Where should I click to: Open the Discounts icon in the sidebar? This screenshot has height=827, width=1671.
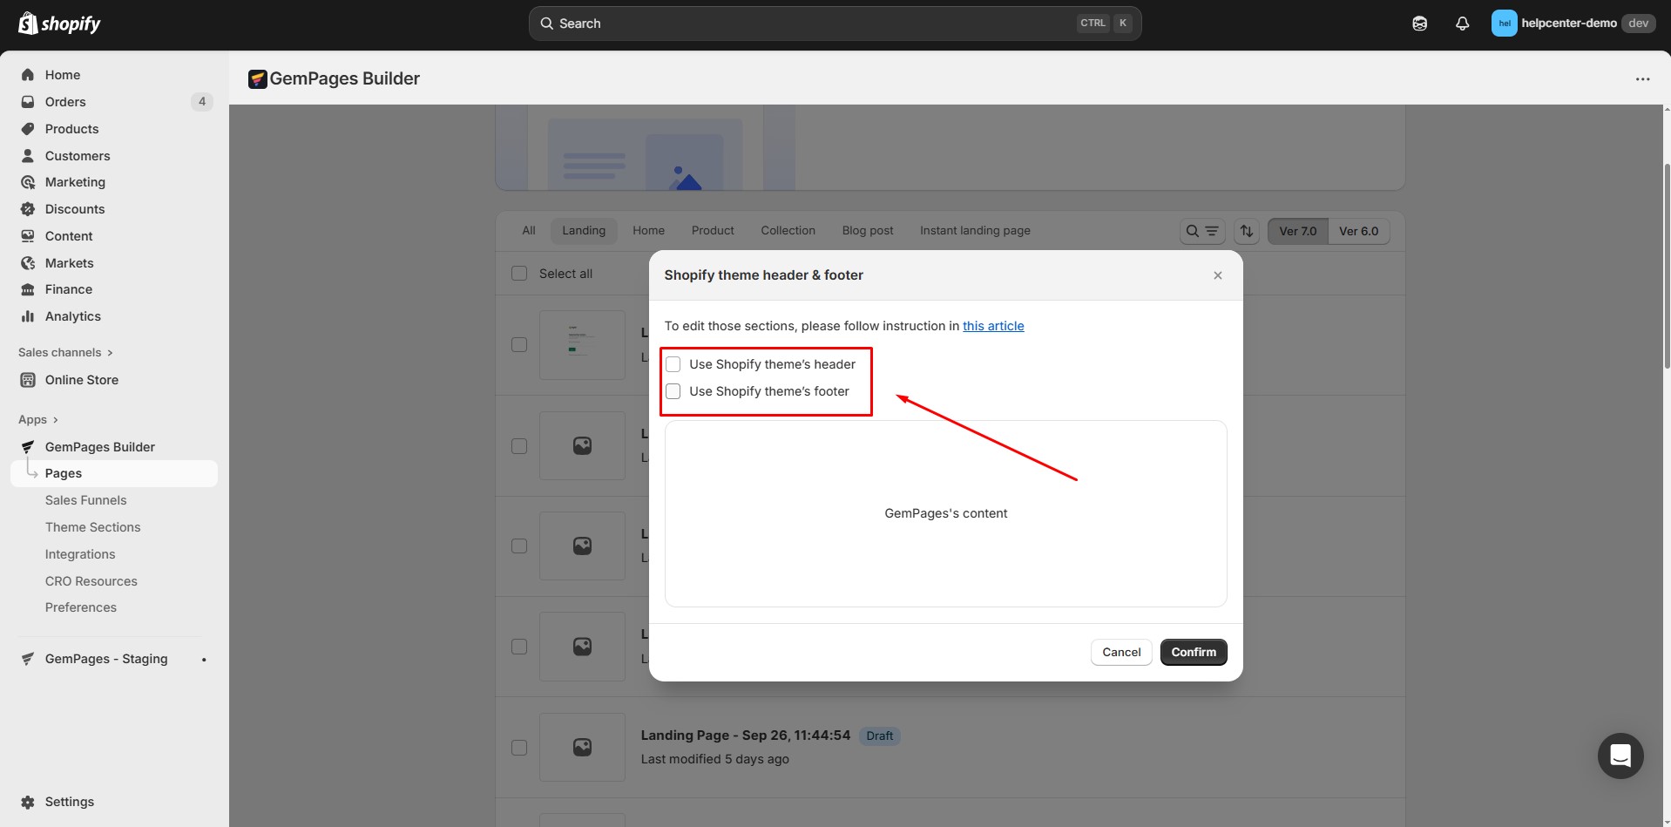[27, 209]
